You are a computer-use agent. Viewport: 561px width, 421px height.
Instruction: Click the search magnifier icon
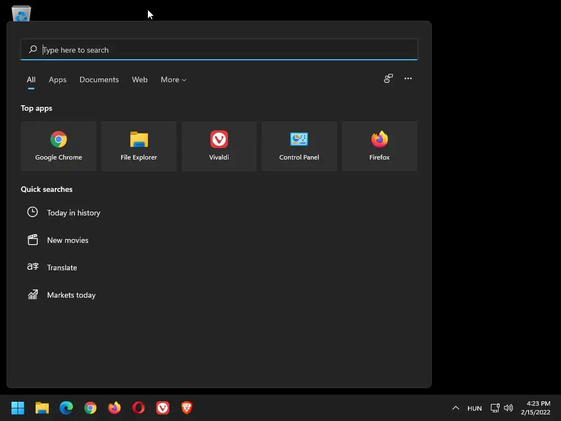(x=33, y=49)
